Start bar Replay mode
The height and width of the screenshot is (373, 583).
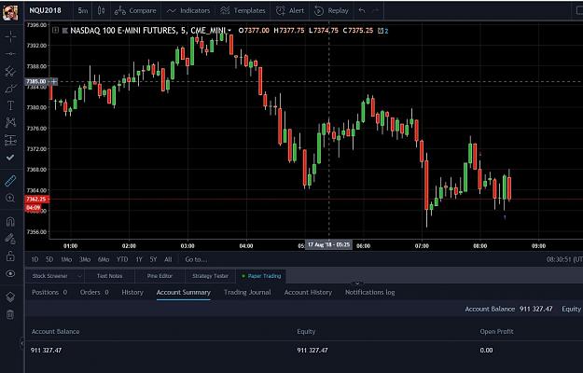click(x=331, y=11)
